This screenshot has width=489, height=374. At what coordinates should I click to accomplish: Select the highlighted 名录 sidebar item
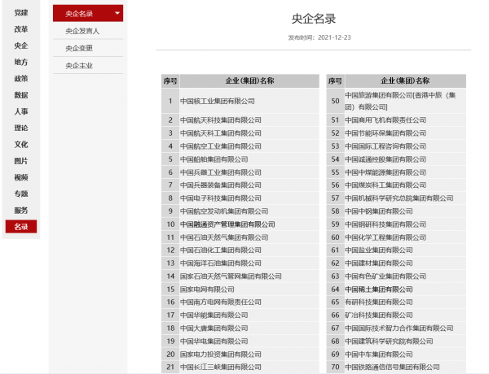pyautogui.click(x=21, y=227)
